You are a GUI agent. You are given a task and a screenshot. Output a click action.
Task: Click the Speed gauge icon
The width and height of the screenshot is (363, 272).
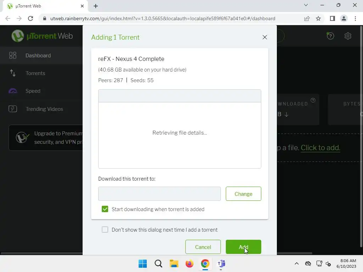[x=13, y=91]
